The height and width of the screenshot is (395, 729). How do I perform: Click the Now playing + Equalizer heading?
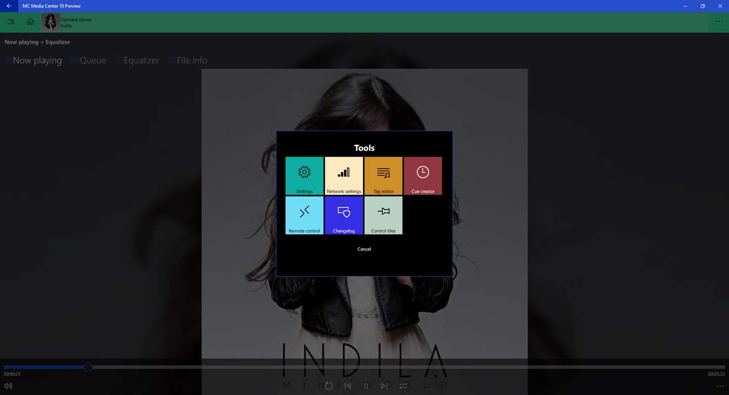point(37,42)
